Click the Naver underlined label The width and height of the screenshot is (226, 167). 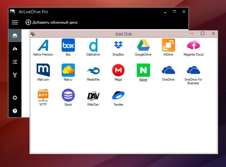click(143, 79)
